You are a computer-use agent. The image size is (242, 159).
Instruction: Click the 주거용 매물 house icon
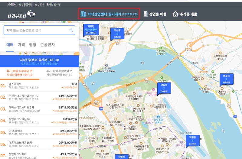[x=175, y=14]
